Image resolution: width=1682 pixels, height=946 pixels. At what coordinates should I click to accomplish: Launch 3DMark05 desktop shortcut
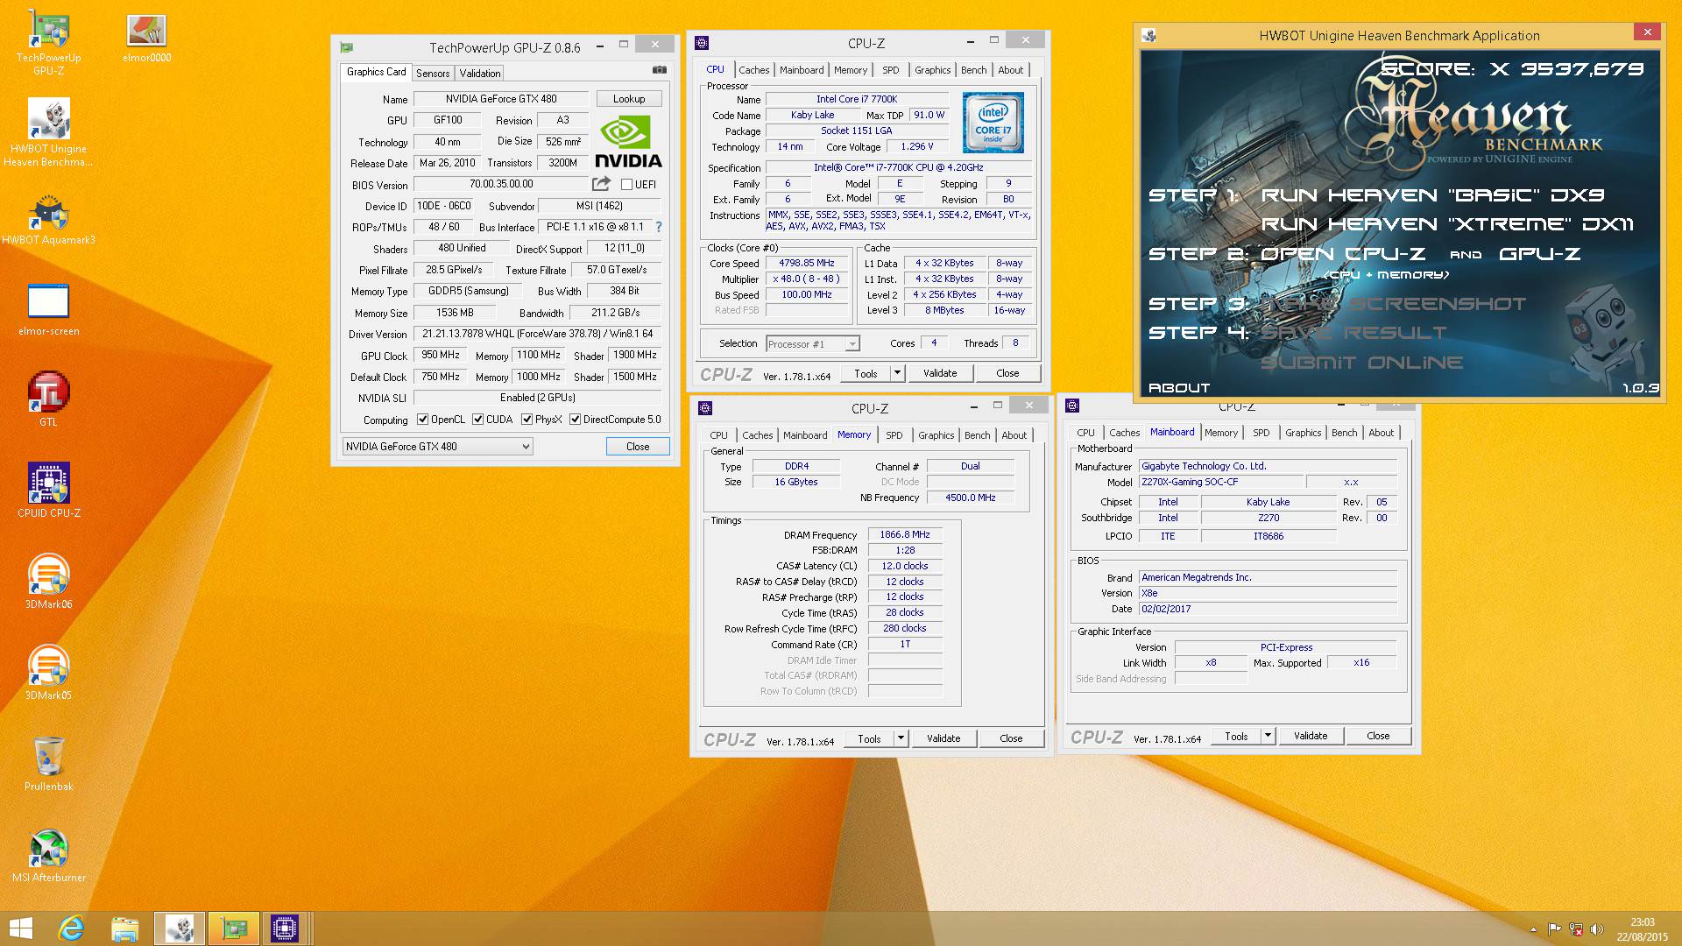49,673
